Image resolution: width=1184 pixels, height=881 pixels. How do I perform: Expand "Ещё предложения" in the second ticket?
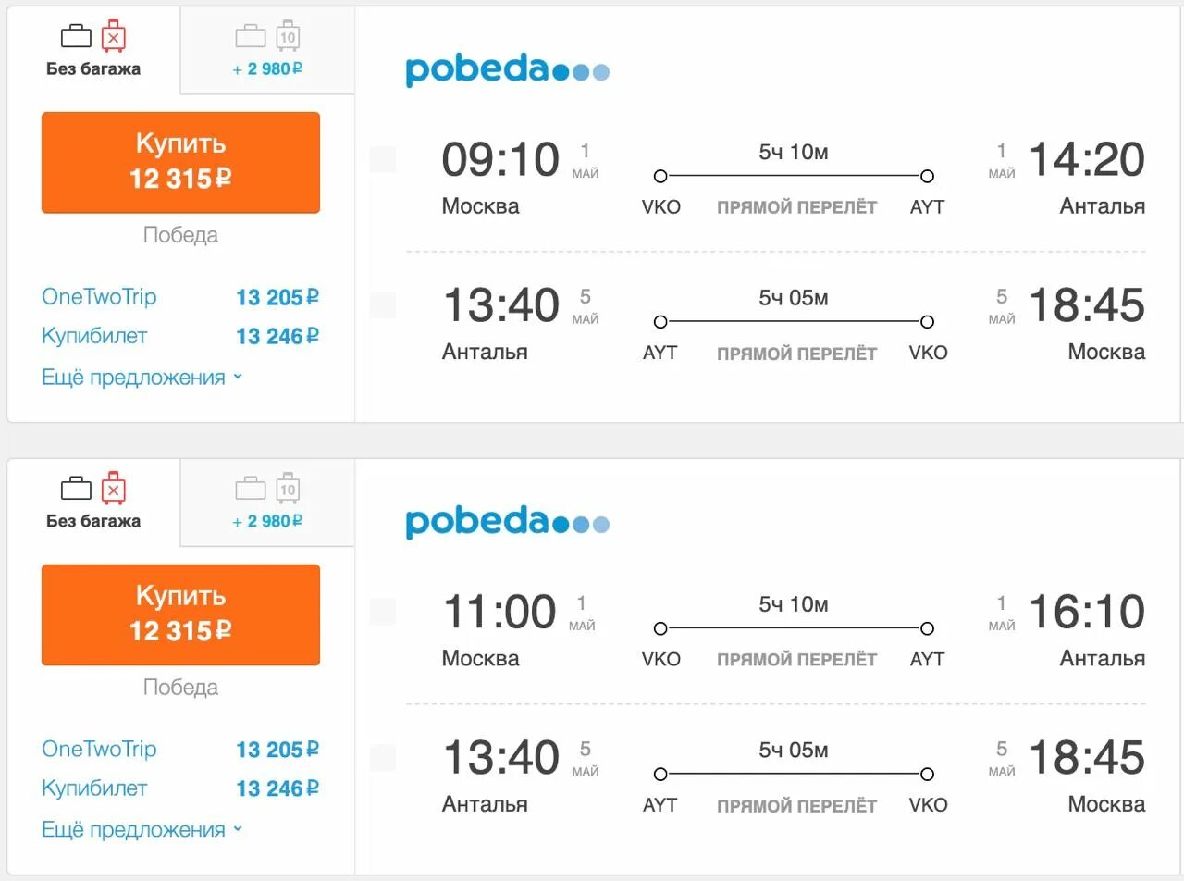142,830
